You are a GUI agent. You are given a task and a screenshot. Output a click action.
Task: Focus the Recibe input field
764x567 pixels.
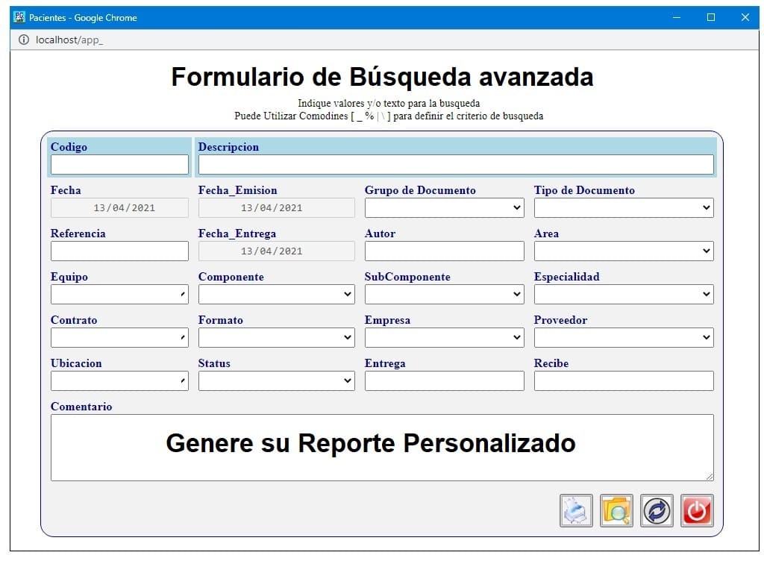[624, 381]
